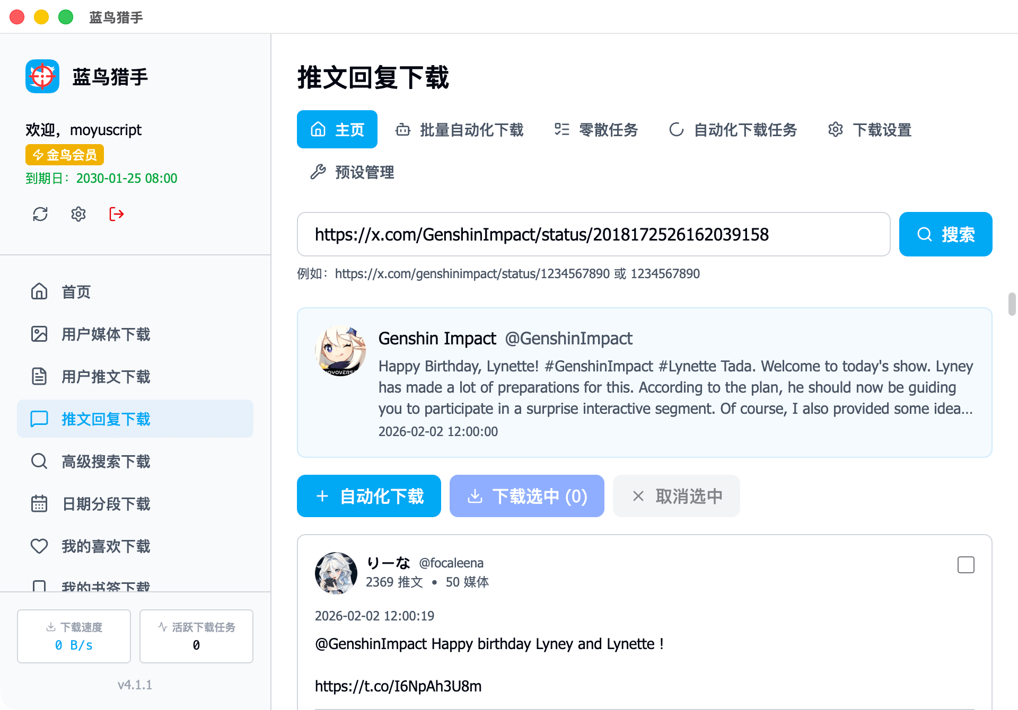Click the 蓝鸟猎手 app logo icon

[42, 77]
